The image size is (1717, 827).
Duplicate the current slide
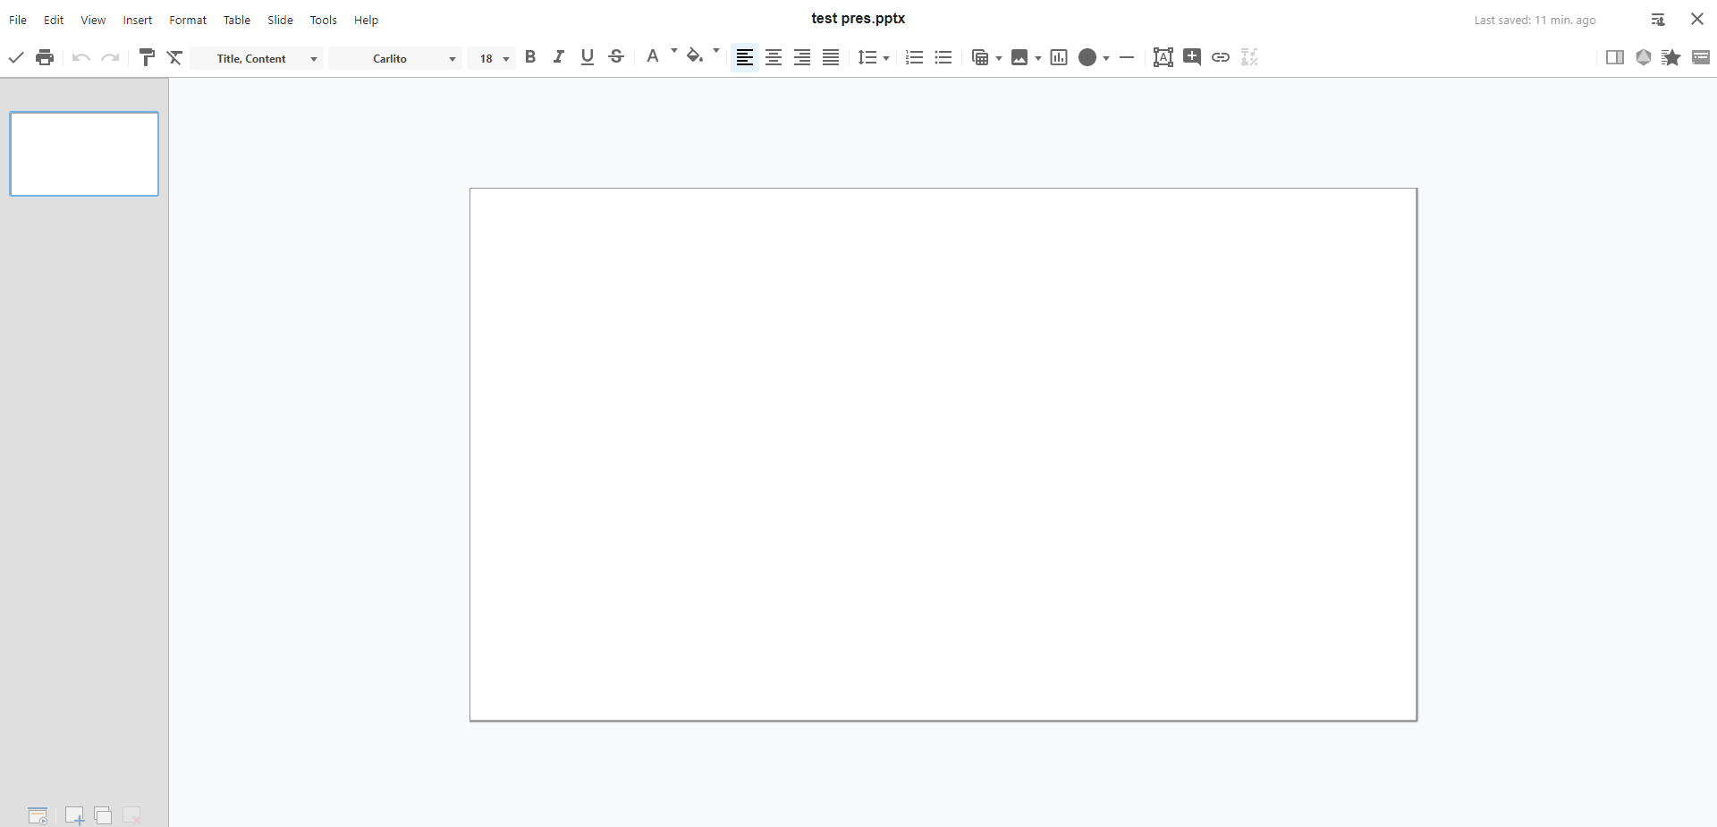point(103,815)
